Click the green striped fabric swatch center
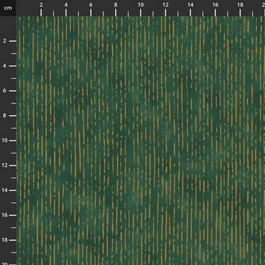 [140, 140]
